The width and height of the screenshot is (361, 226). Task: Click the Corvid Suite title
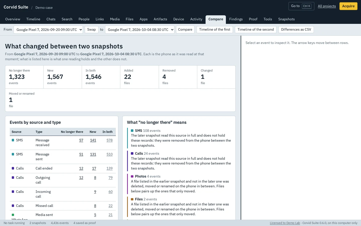tap(16, 7)
